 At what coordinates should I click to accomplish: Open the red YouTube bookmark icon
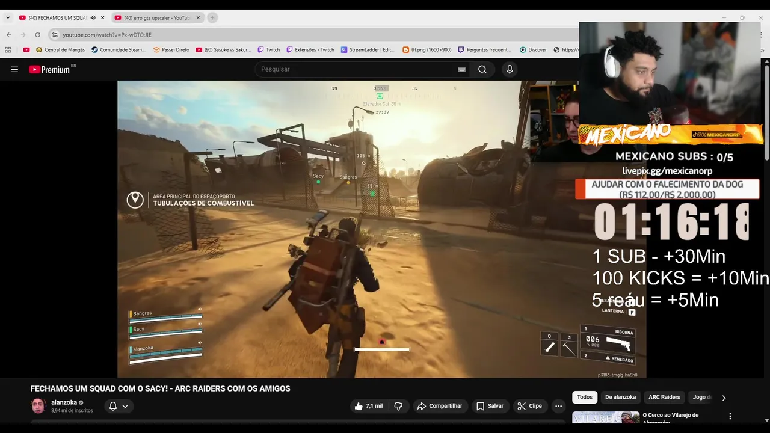pyautogui.click(x=26, y=50)
